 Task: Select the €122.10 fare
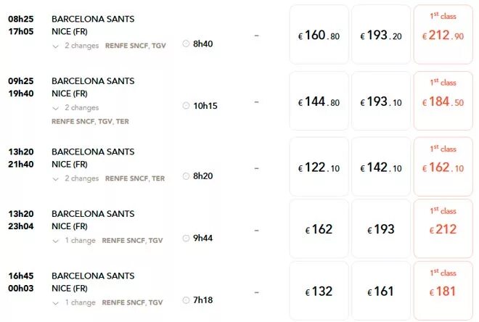319,167
